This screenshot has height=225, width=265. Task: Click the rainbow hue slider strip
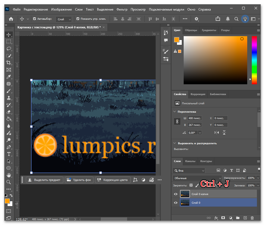click(254, 60)
